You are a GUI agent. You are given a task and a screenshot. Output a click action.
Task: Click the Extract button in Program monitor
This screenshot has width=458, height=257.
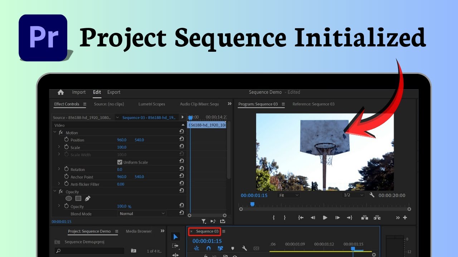(x=377, y=217)
